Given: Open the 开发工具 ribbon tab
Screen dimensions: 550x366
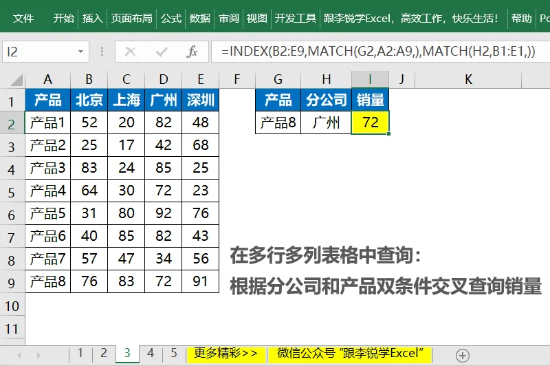Looking at the screenshot, I should pyautogui.click(x=296, y=18).
